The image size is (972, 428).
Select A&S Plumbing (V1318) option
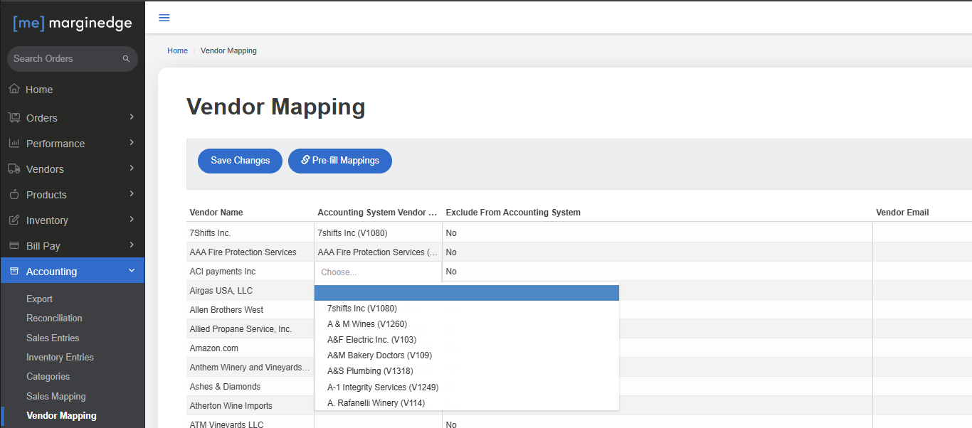[x=467, y=371]
